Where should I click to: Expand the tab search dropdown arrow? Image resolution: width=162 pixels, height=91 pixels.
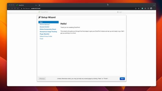tap(154, 5)
